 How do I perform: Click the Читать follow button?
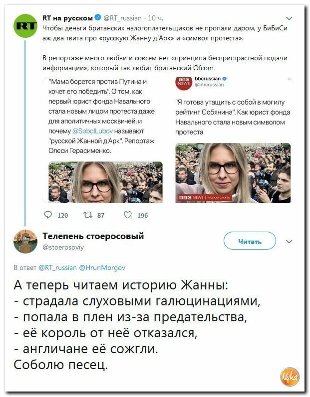tap(250, 241)
